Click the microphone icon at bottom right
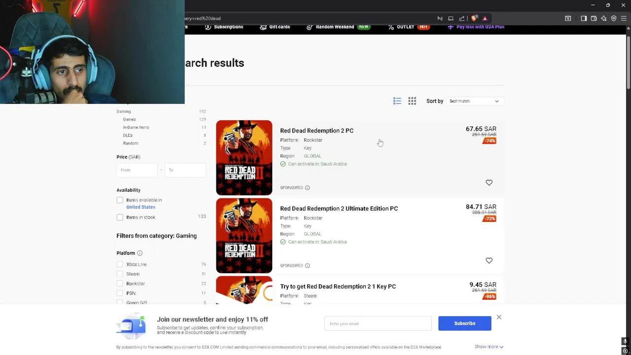 [x=625, y=341]
